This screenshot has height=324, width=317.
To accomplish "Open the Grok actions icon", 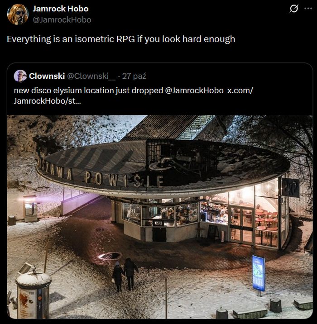I will (x=294, y=9).
